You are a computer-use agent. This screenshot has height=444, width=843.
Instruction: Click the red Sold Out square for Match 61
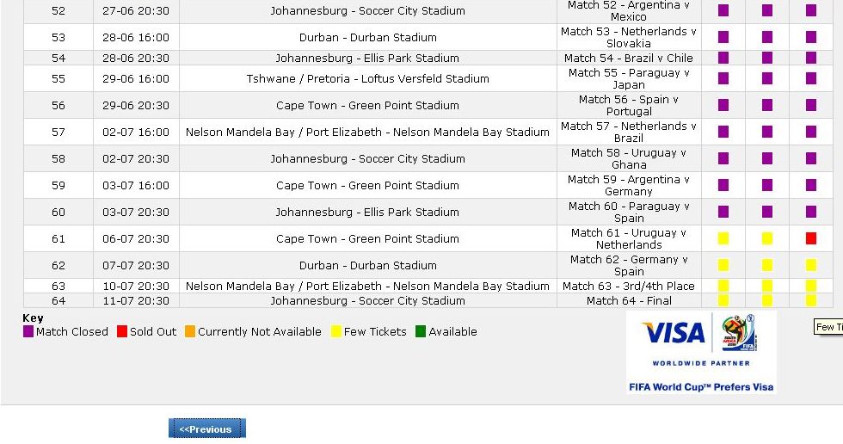(810, 238)
